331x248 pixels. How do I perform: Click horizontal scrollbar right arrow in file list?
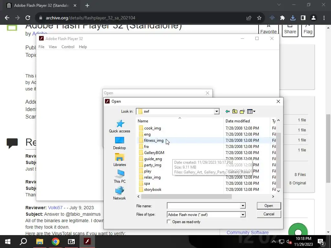click(x=273, y=197)
